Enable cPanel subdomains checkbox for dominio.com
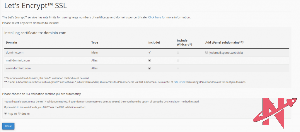 [207, 52]
